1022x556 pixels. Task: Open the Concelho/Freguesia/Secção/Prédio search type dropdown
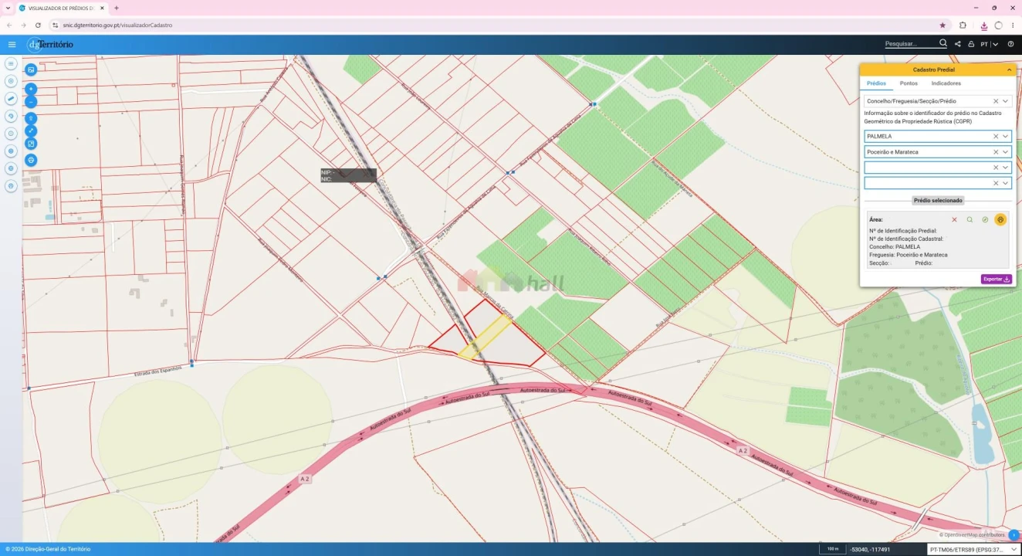pos(1006,101)
